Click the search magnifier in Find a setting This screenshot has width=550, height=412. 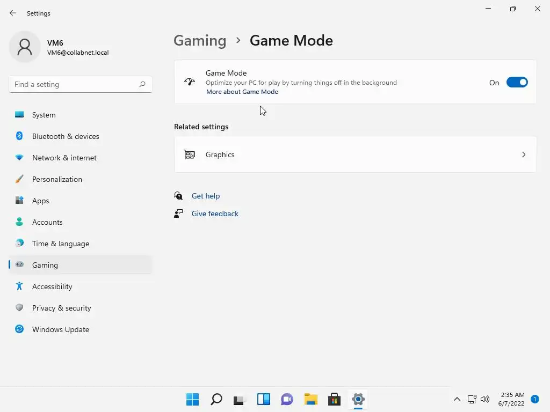tap(142, 84)
